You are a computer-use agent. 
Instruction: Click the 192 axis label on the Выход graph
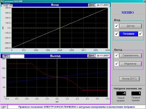click(x=3, y=68)
